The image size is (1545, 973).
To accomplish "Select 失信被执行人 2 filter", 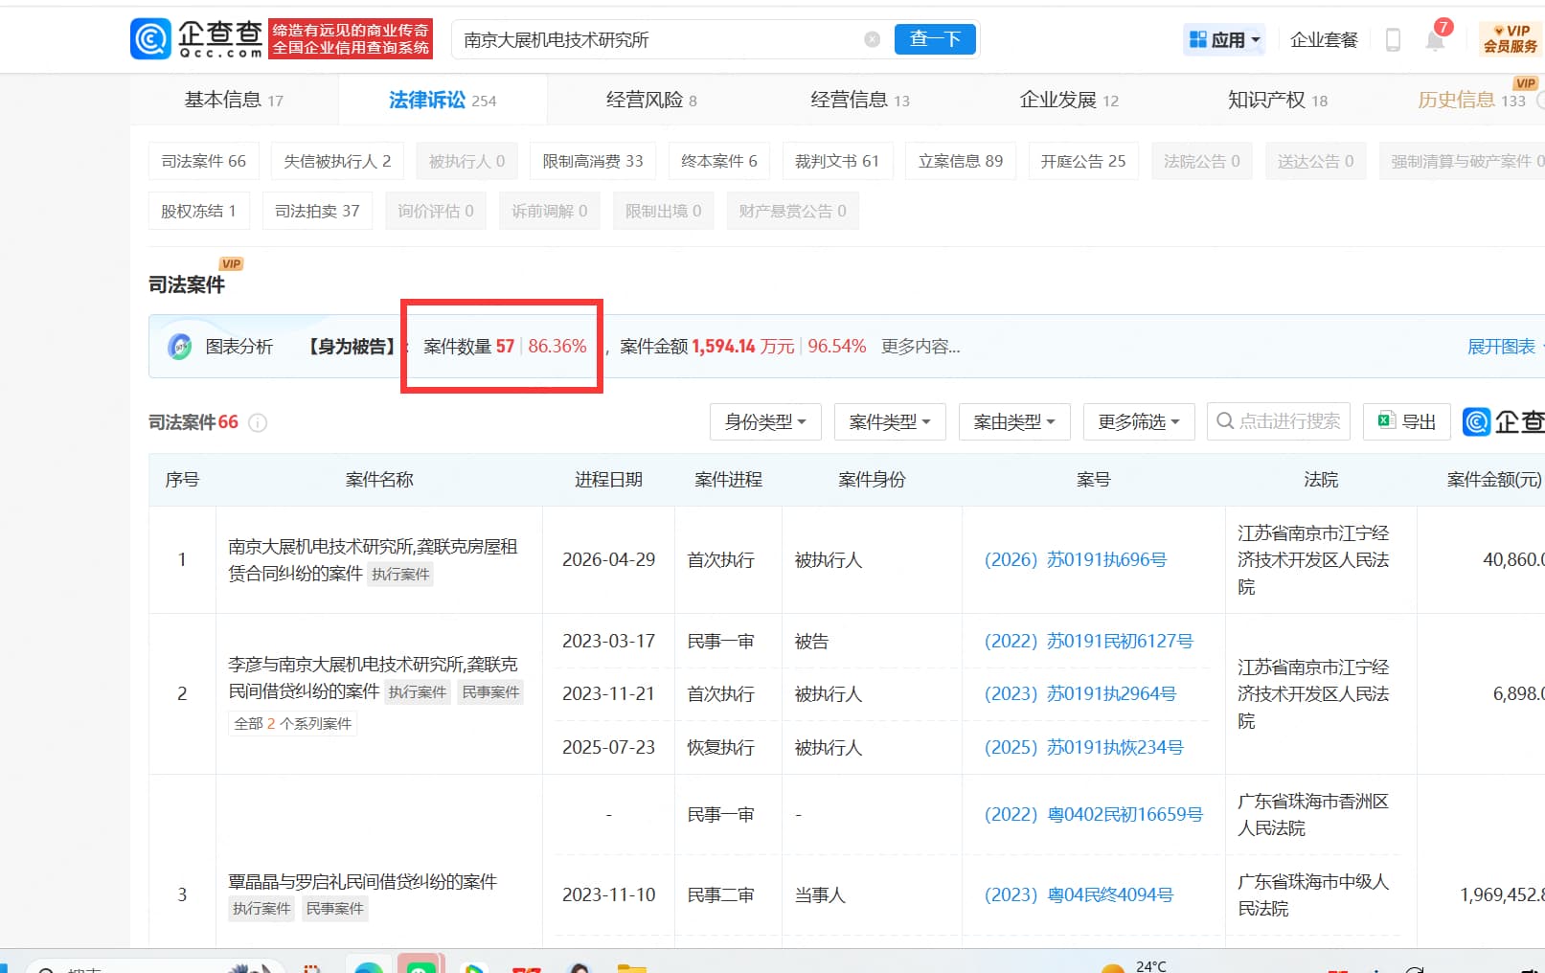I will [337, 161].
